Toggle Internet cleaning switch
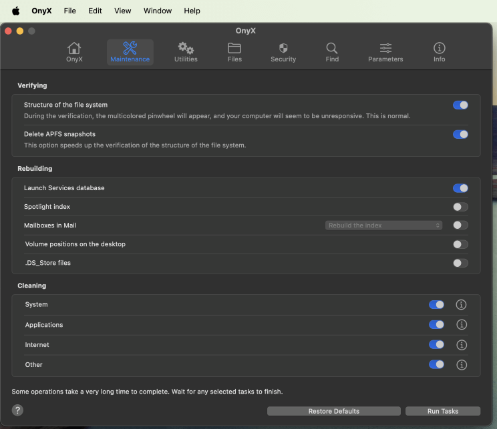This screenshot has width=497, height=429. [436, 344]
